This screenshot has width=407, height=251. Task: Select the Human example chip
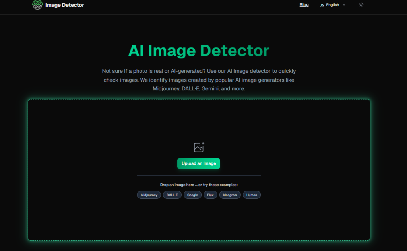[252, 195]
